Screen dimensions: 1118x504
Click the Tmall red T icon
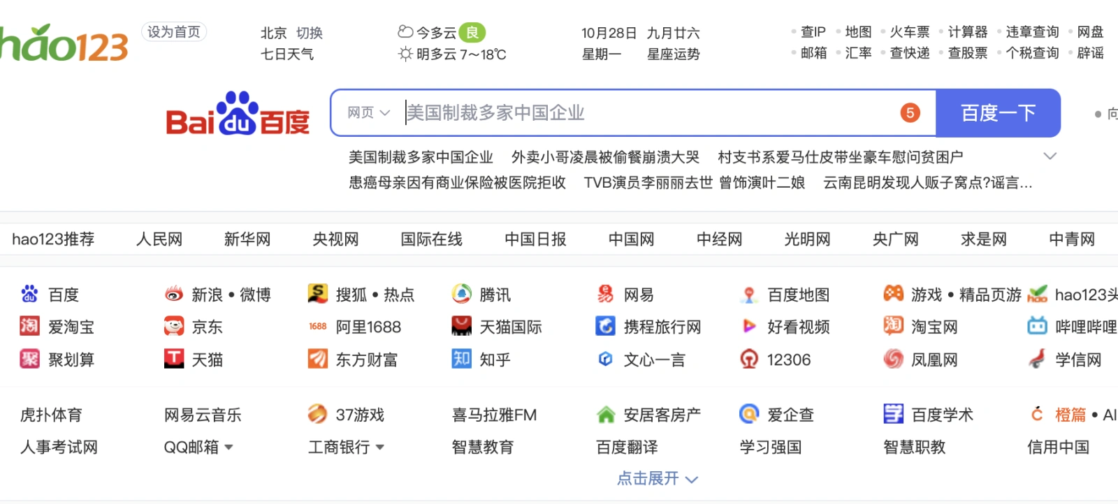(x=174, y=359)
